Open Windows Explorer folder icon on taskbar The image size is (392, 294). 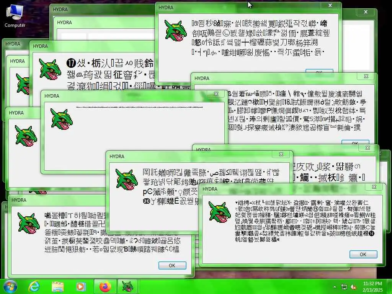(57, 286)
